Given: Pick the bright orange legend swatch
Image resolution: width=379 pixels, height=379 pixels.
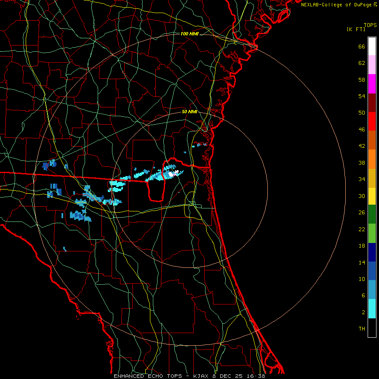Looking at the screenshot, I should 372,159.
